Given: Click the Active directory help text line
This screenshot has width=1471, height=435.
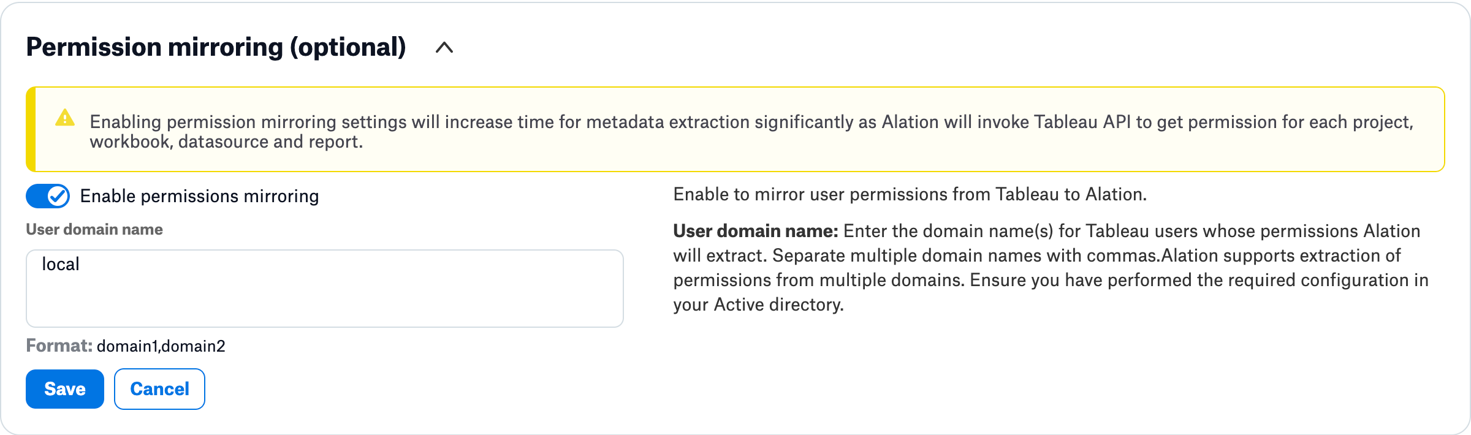Looking at the screenshot, I should [x=759, y=304].
